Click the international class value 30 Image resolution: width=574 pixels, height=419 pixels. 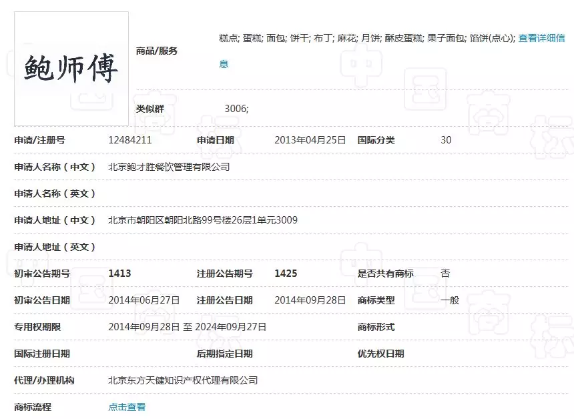pyautogui.click(x=446, y=140)
